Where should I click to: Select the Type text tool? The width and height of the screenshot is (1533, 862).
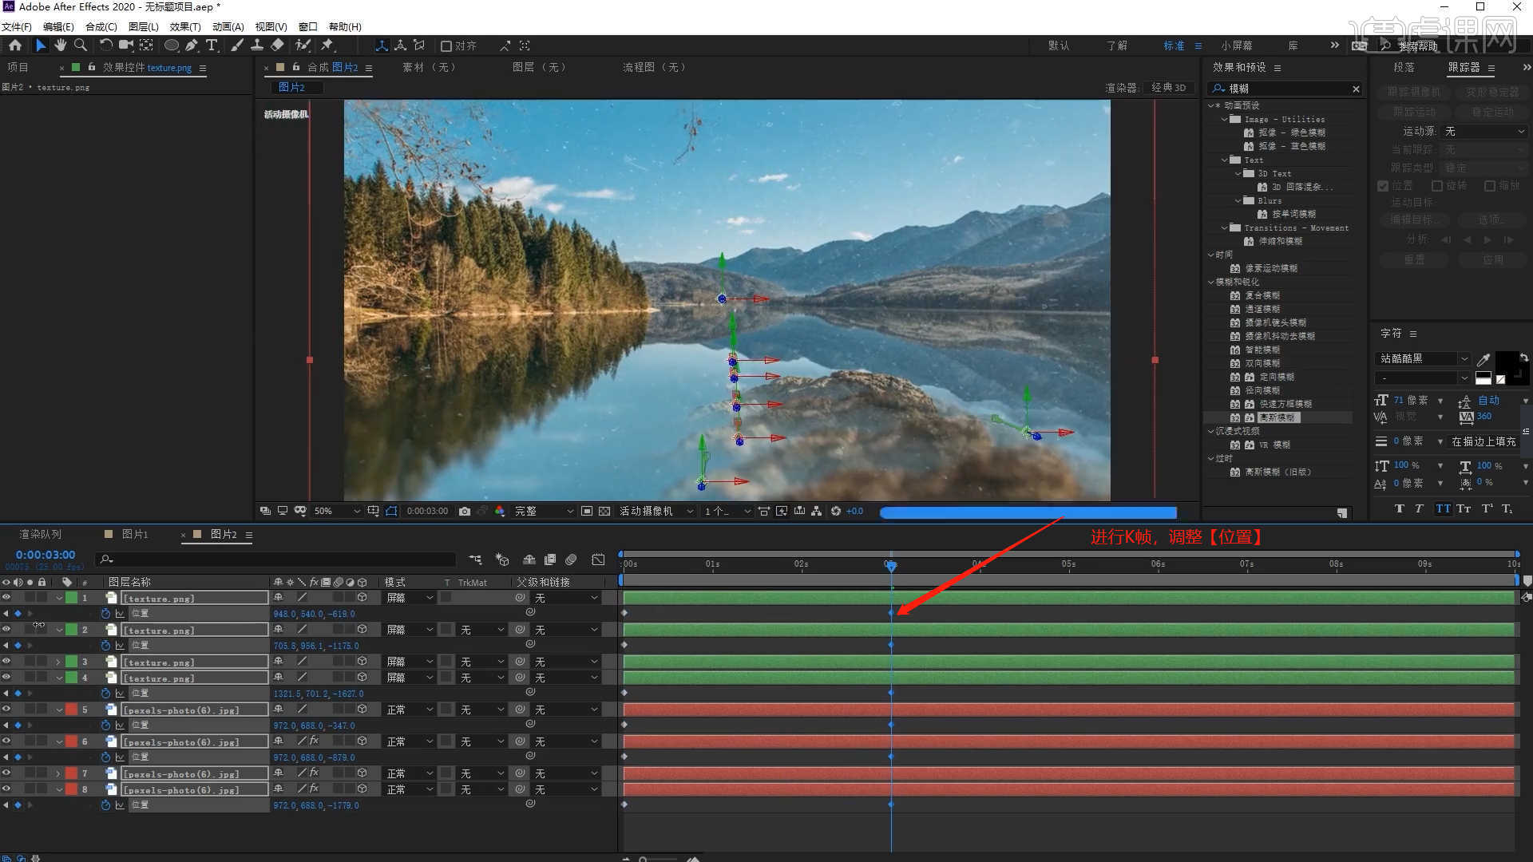pyautogui.click(x=212, y=45)
